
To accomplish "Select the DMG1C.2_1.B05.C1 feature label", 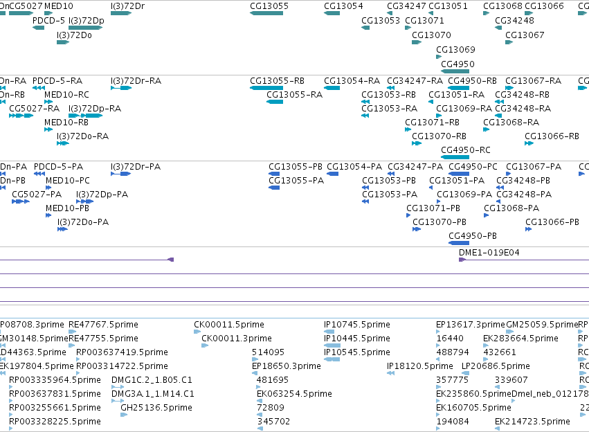I will click(152, 380).
